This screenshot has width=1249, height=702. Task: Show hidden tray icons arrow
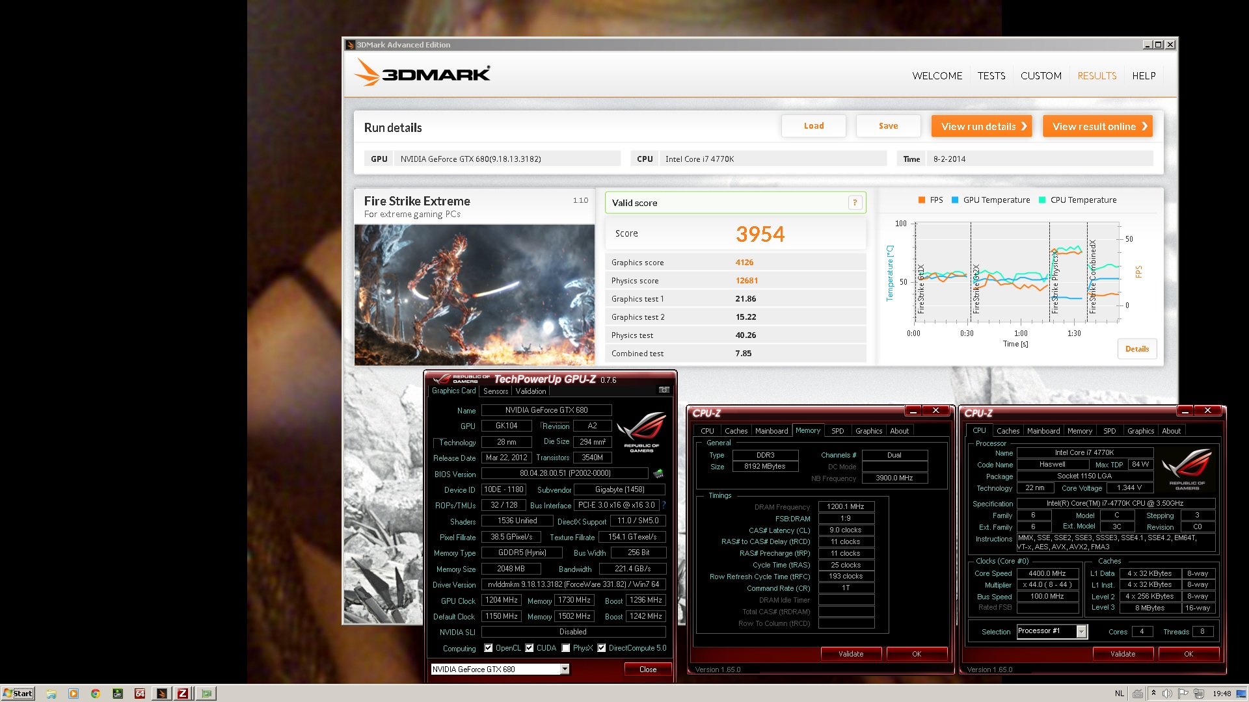click(x=1153, y=693)
